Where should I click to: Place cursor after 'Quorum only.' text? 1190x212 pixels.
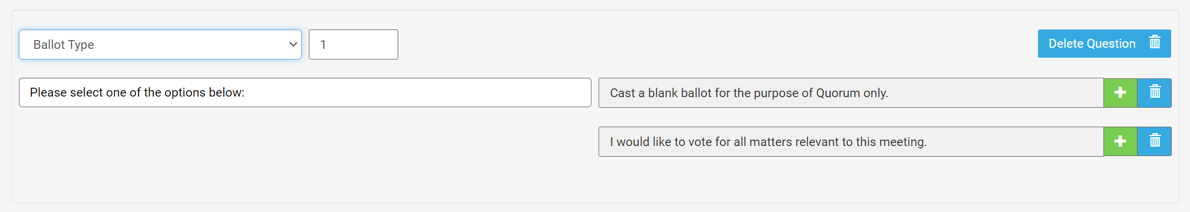click(x=890, y=93)
